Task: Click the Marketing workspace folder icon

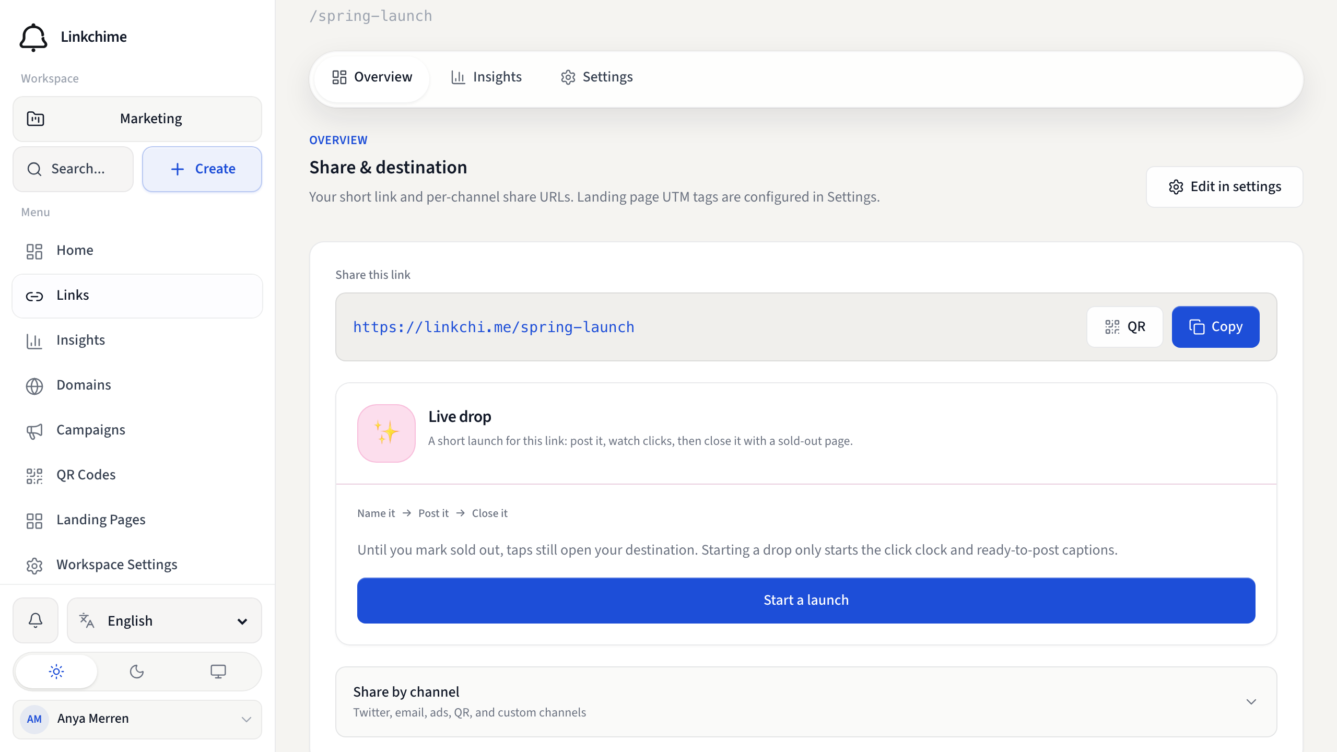Action: pos(36,119)
